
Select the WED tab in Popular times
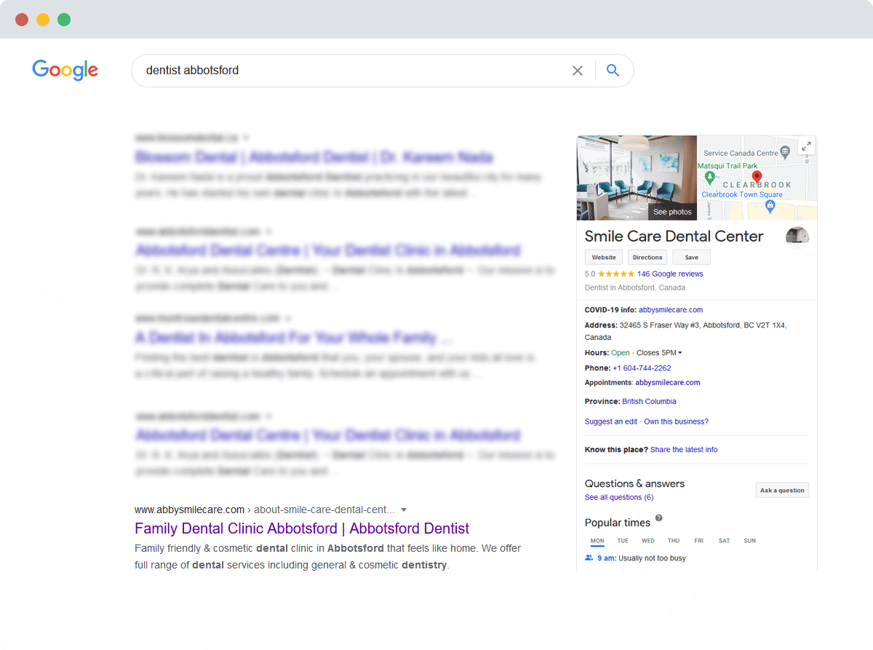(x=648, y=541)
